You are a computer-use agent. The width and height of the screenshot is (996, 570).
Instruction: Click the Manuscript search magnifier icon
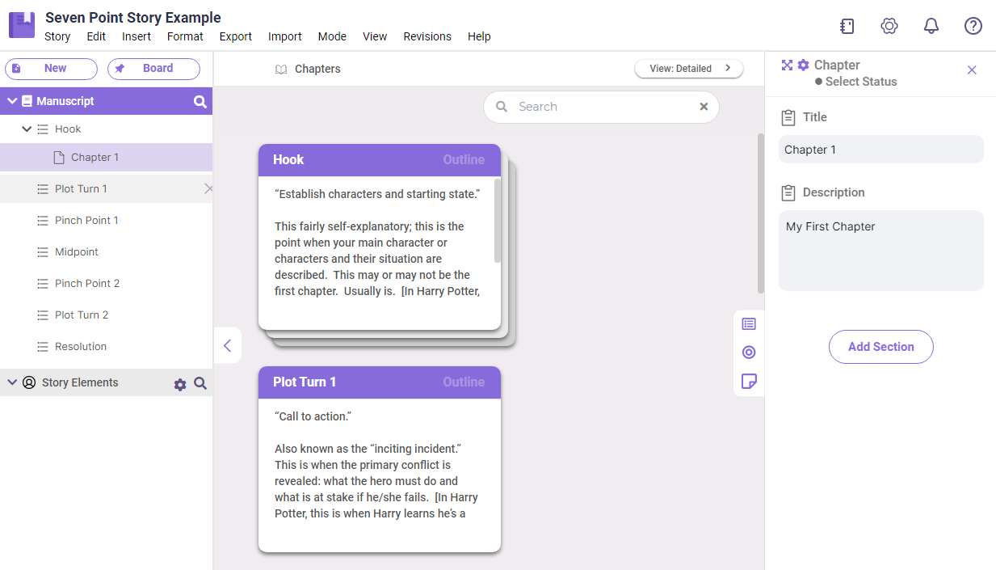click(x=200, y=102)
